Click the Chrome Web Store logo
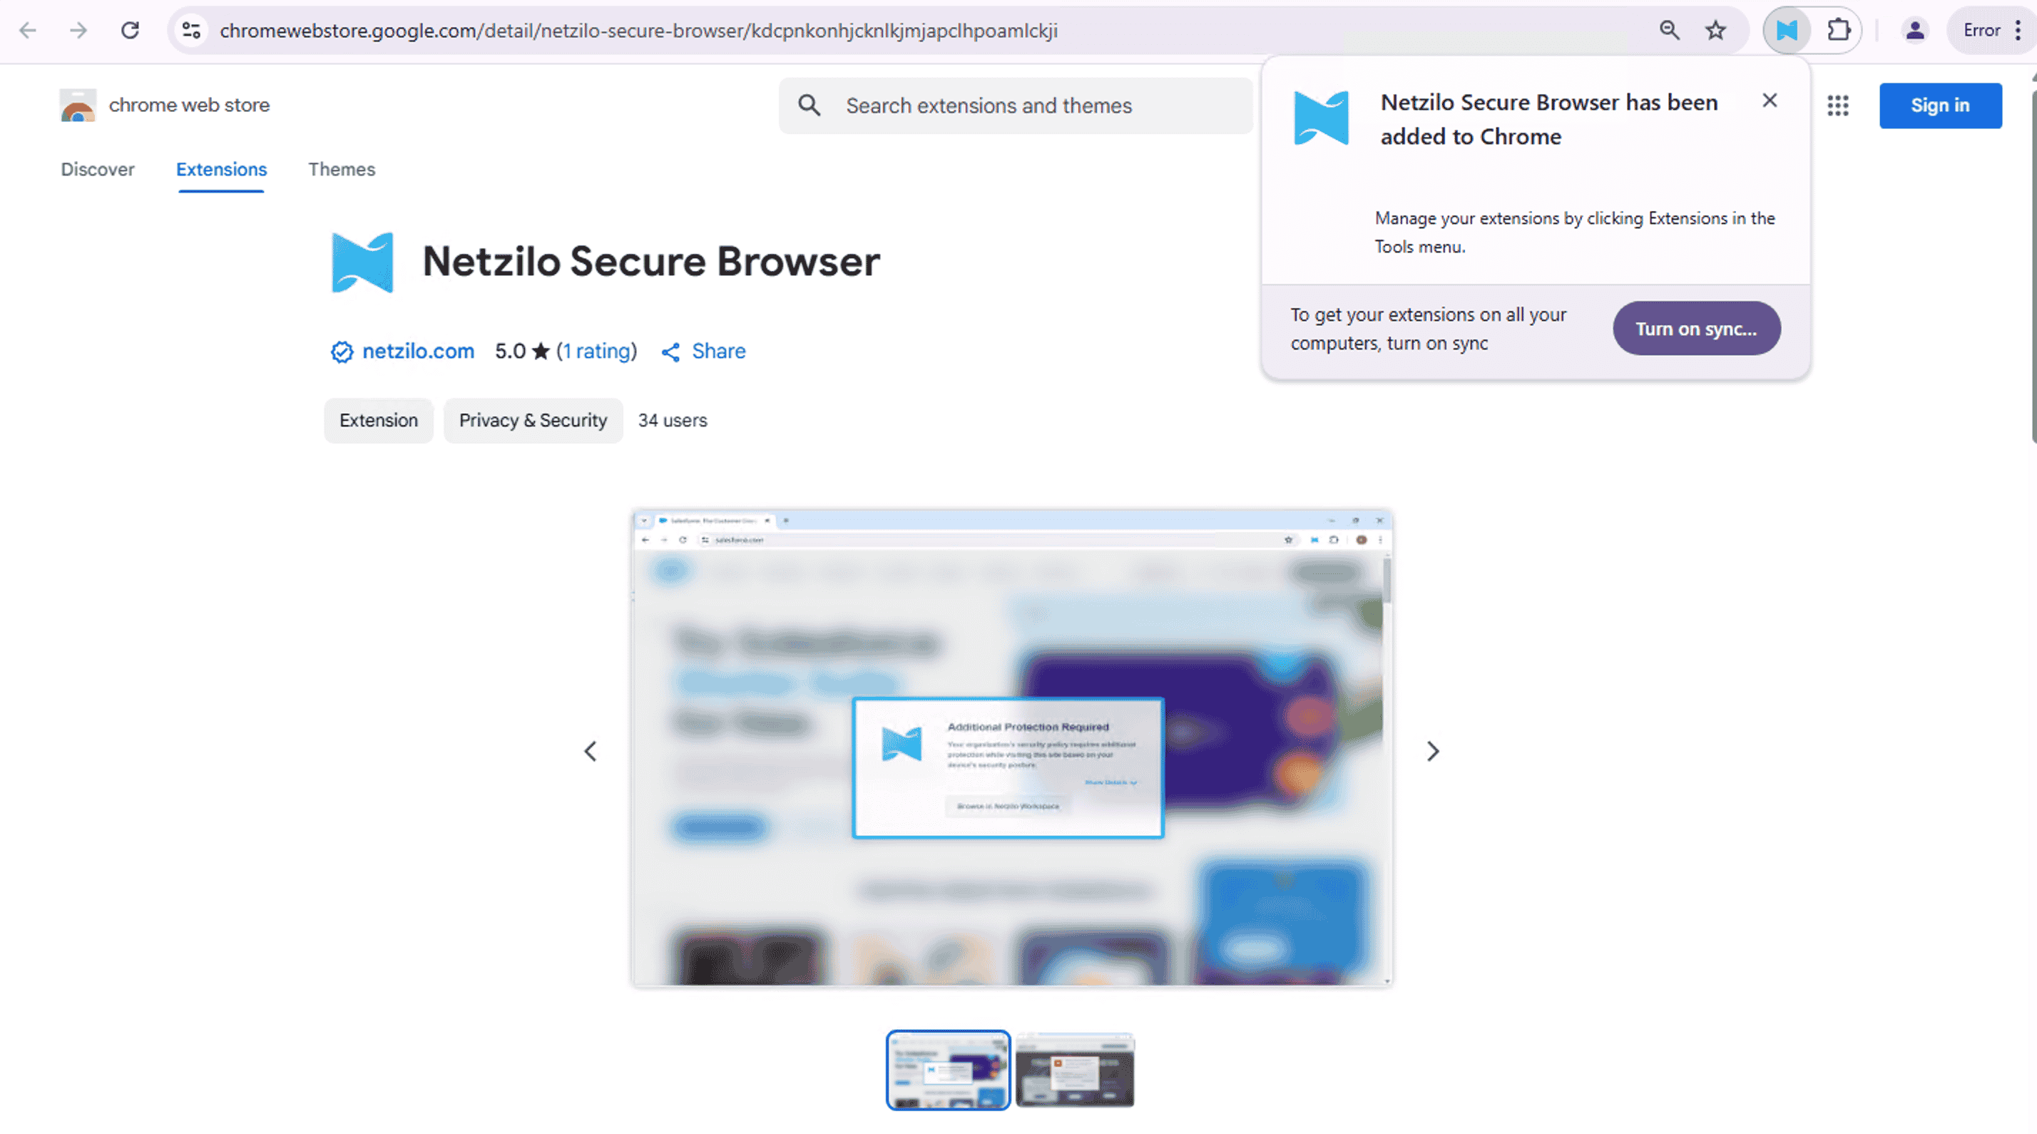 78,105
